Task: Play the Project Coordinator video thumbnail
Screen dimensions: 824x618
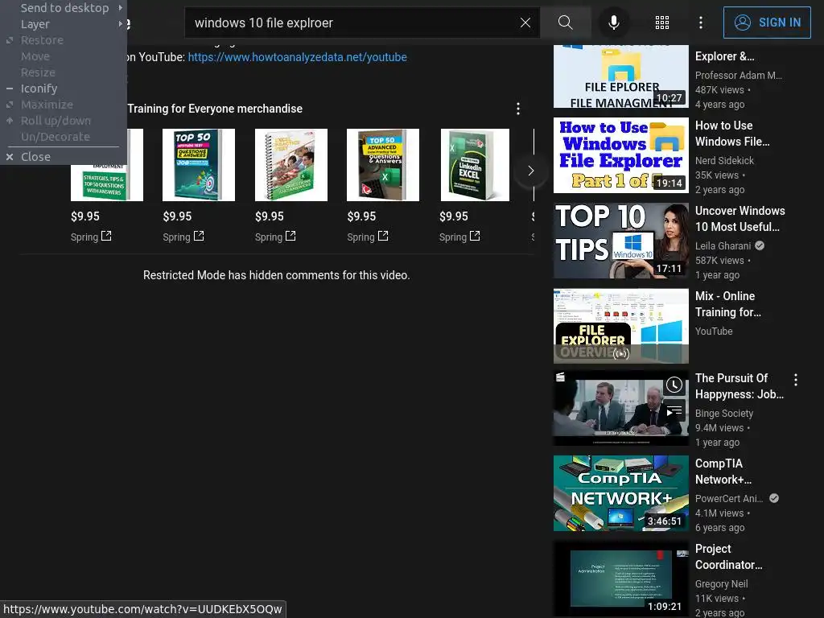Action: pyautogui.click(x=621, y=579)
